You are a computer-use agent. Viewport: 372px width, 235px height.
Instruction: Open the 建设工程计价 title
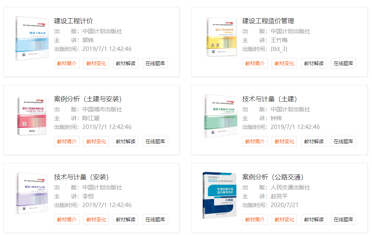coord(74,21)
